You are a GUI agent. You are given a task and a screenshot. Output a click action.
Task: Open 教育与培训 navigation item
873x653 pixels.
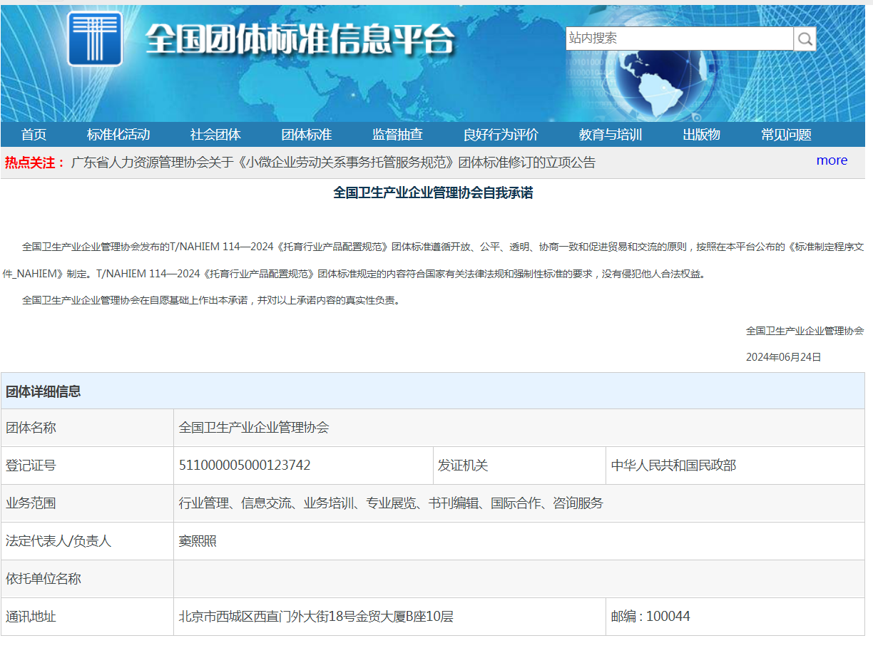[611, 135]
